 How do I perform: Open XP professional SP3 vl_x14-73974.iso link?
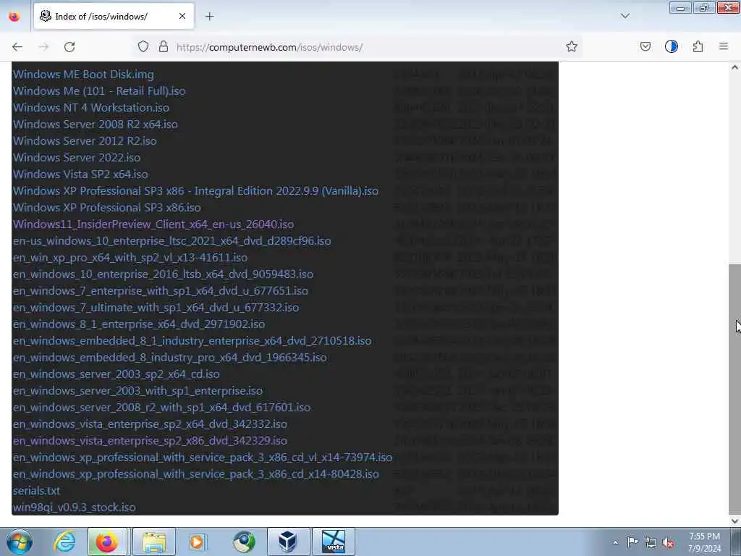tap(203, 458)
